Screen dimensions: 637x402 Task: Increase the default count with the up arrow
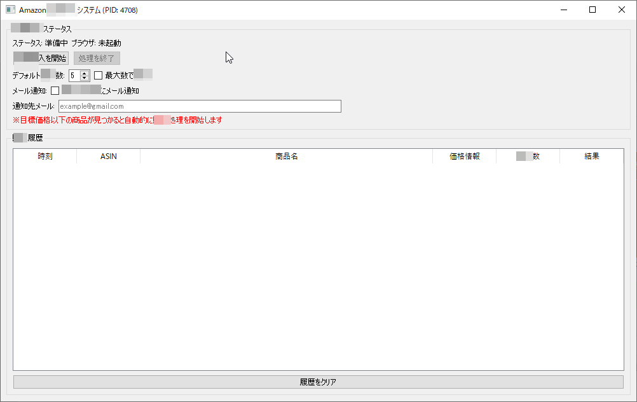[x=85, y=73]
